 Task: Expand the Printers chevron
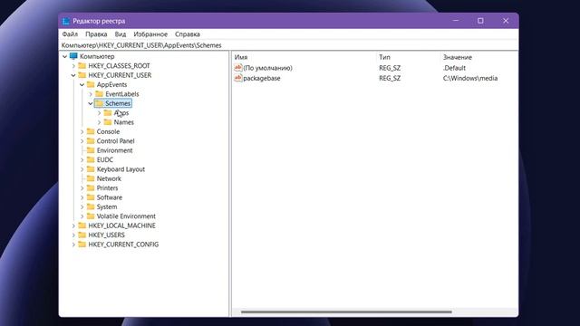click(82, 188)
